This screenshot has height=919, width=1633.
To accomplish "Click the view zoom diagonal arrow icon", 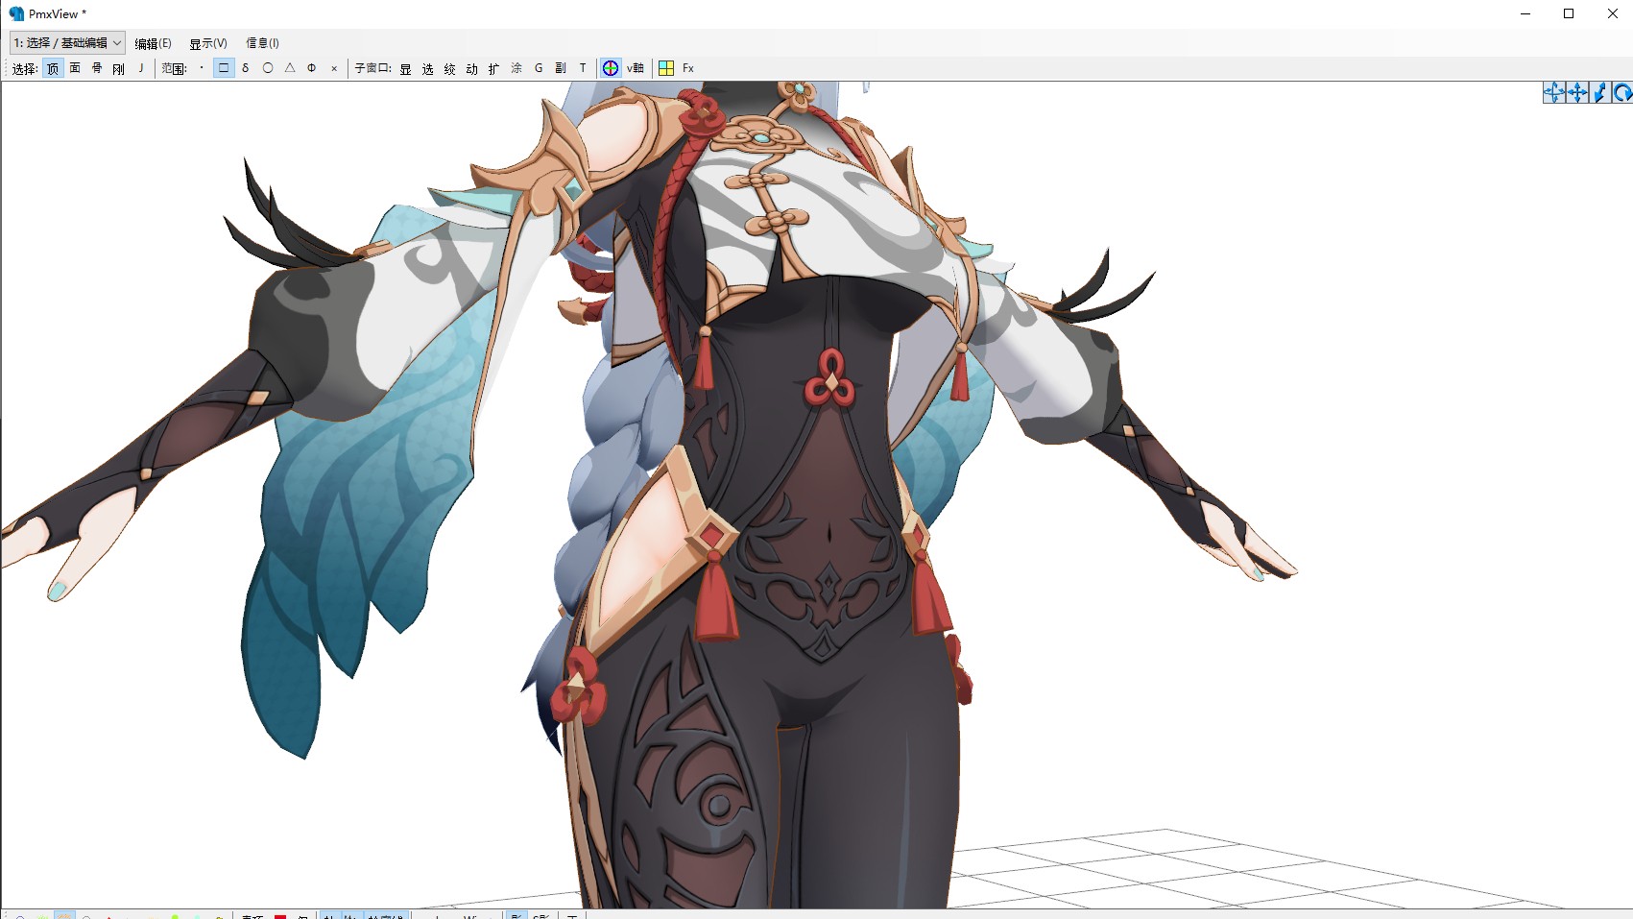I will 1599,92.
